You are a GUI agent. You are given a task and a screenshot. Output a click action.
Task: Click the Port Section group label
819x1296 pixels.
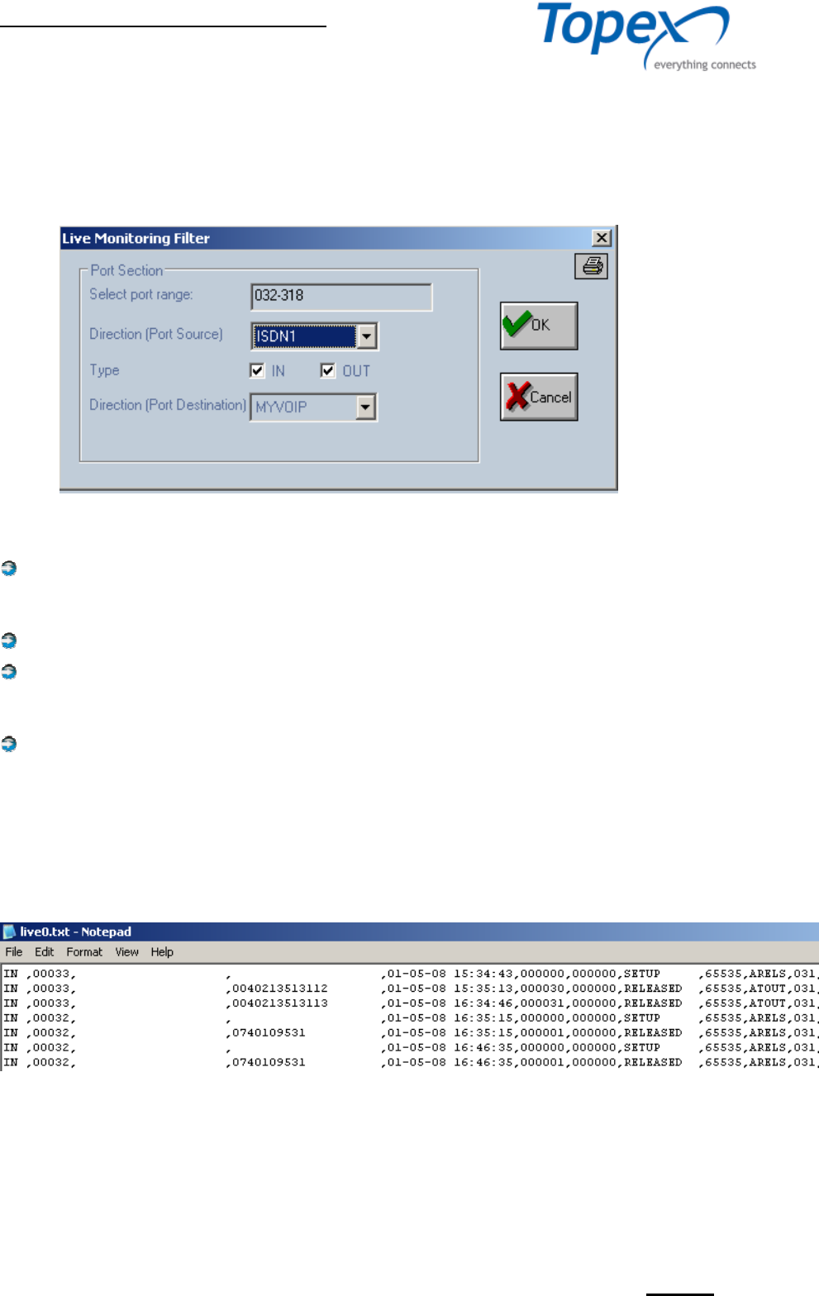(x=126, y=270)
